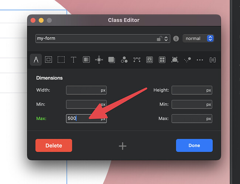Viewport: 240px width, 184px height.
Task: Open the animation dots path icon
Action: (x=188, y=60)
